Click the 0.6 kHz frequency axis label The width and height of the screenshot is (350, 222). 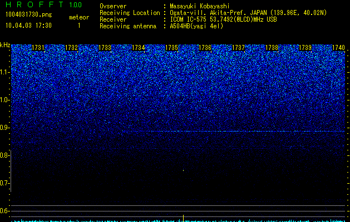click(5, 211)
